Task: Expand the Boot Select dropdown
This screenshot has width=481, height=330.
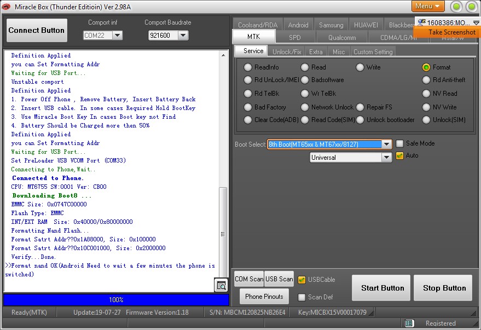Action: click(386, 144)
